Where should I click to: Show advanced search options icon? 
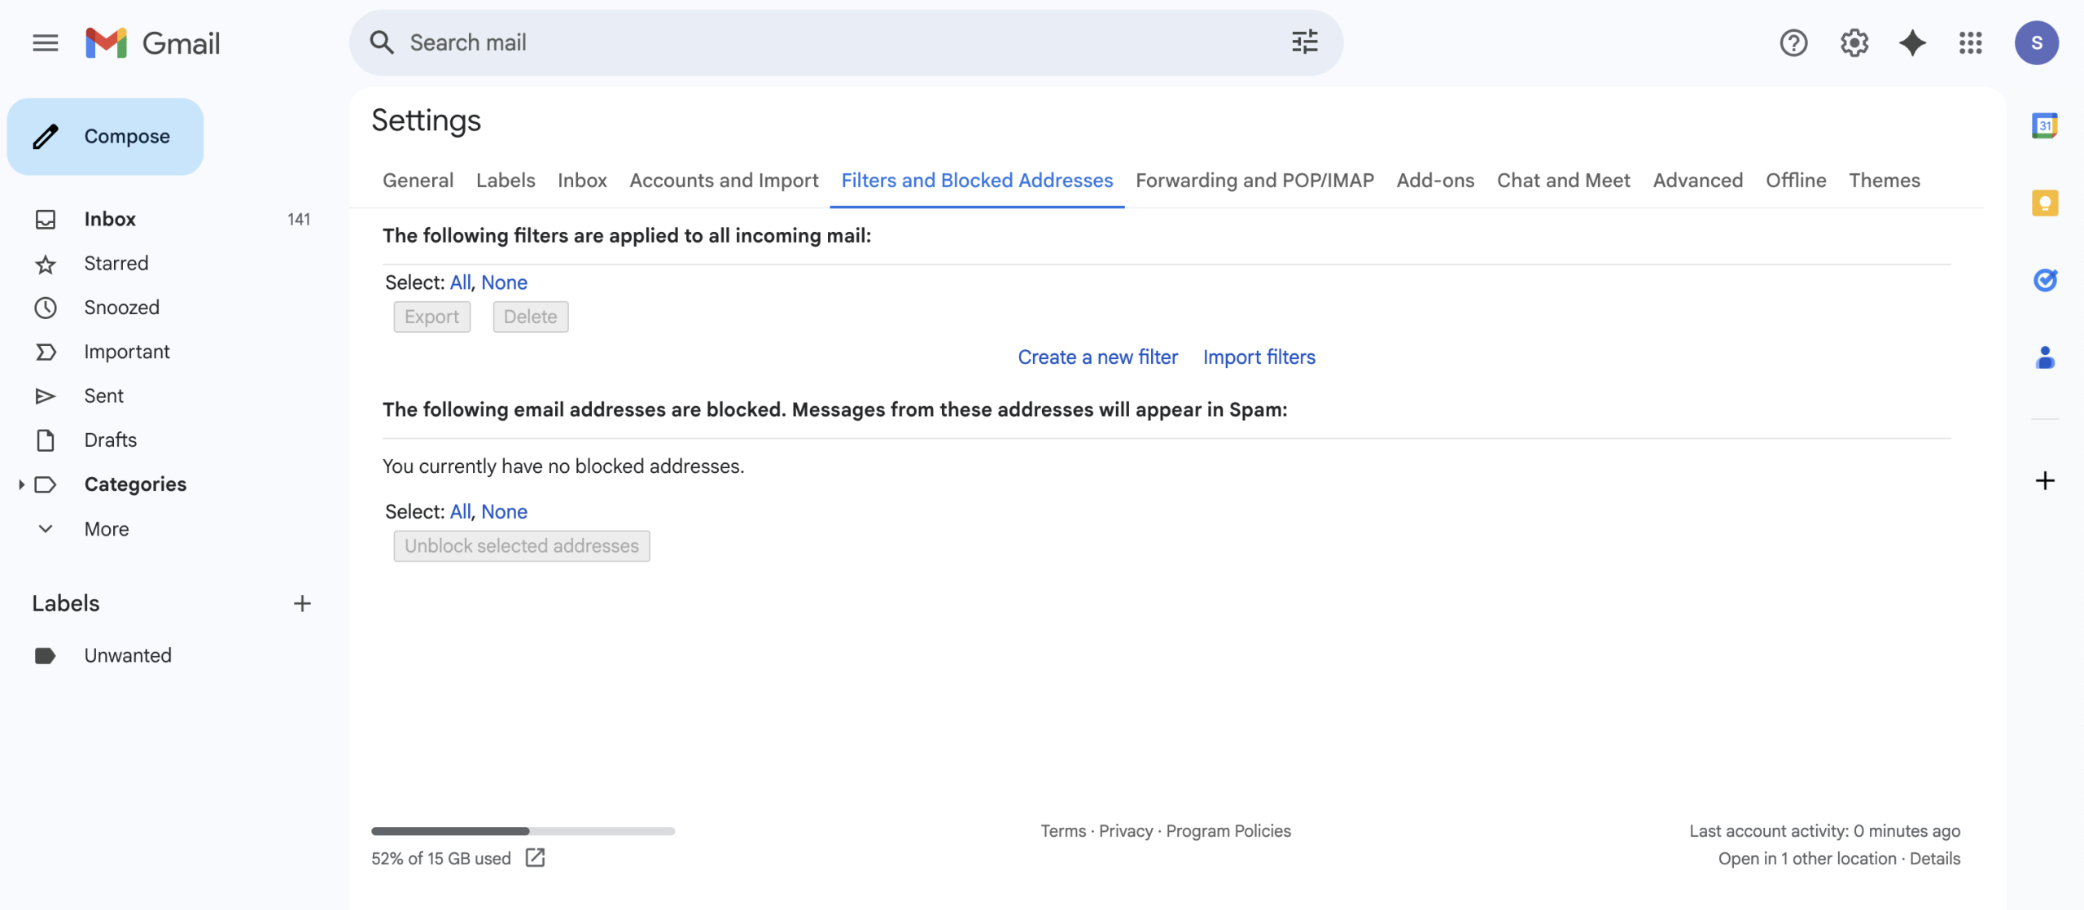tap(1305, 42)
